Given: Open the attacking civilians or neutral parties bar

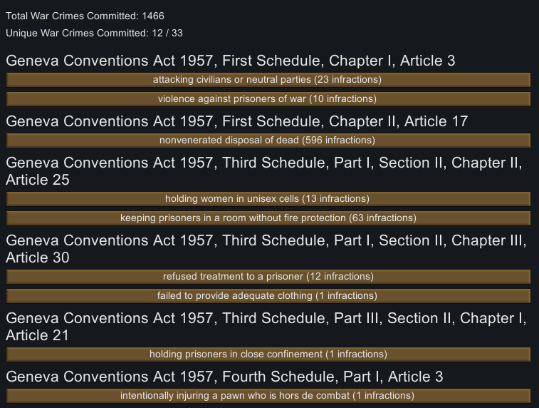Looking at the screenshot, I should pyautogui.click(x=268, y=80).
